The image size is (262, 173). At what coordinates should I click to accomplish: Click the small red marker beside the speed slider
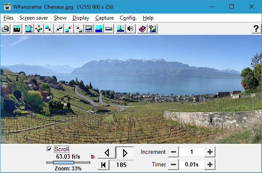(93, 157)
